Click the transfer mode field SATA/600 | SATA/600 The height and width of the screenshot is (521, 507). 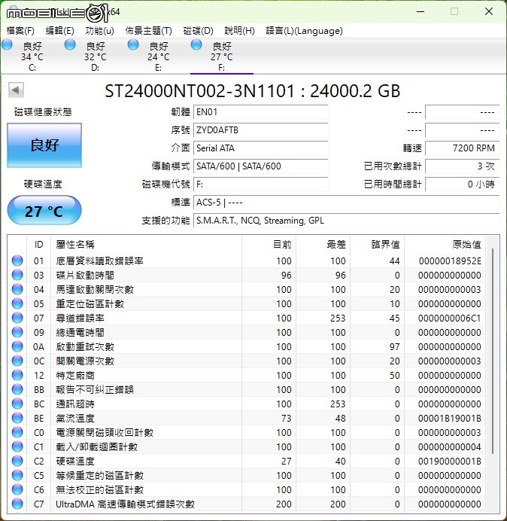(260, 166)
